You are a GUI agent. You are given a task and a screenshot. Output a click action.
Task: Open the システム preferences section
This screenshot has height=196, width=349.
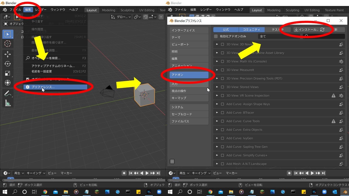tap(189, 107)
